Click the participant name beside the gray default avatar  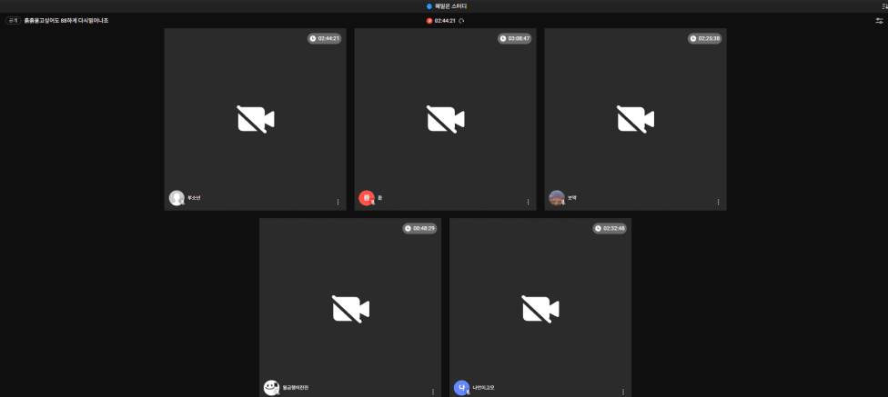[x=195, y=198]
